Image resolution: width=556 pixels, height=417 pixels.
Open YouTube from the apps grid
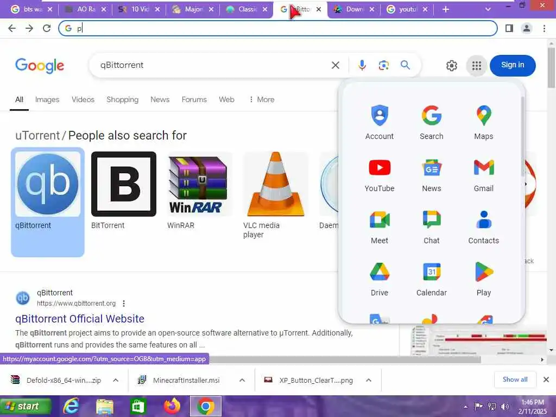pos(380,175)
